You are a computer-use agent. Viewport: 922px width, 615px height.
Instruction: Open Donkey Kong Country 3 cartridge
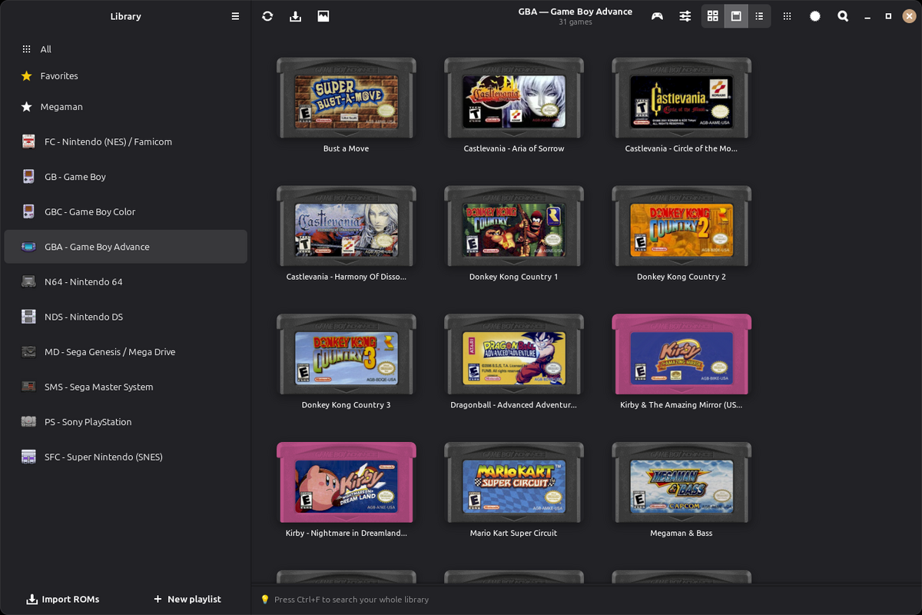pyautogui.click(x=347, y=355)
